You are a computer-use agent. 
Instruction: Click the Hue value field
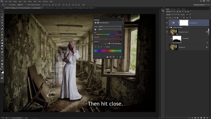click(x=119, y=32)
